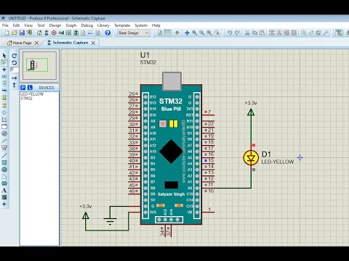Image resolution: width=349 pixels, height=261 pixels.
Task: Open the Debug menu
Action: [87, 25]
